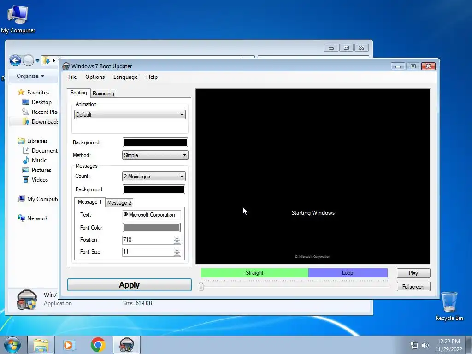
Task: Select the Message 1 tab
Action: point(90,202)
